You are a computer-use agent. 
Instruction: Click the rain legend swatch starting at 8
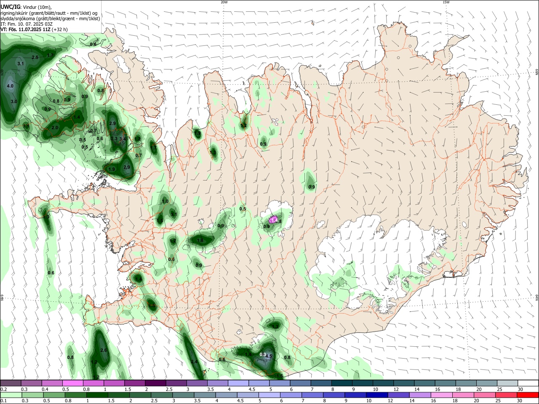(334, 395)
